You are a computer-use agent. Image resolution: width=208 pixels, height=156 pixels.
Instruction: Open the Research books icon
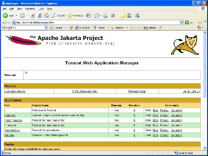pyautogui.click(x=130, y=16)
